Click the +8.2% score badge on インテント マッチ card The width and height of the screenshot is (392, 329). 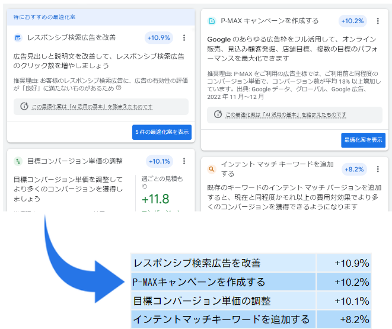(354, 169)
